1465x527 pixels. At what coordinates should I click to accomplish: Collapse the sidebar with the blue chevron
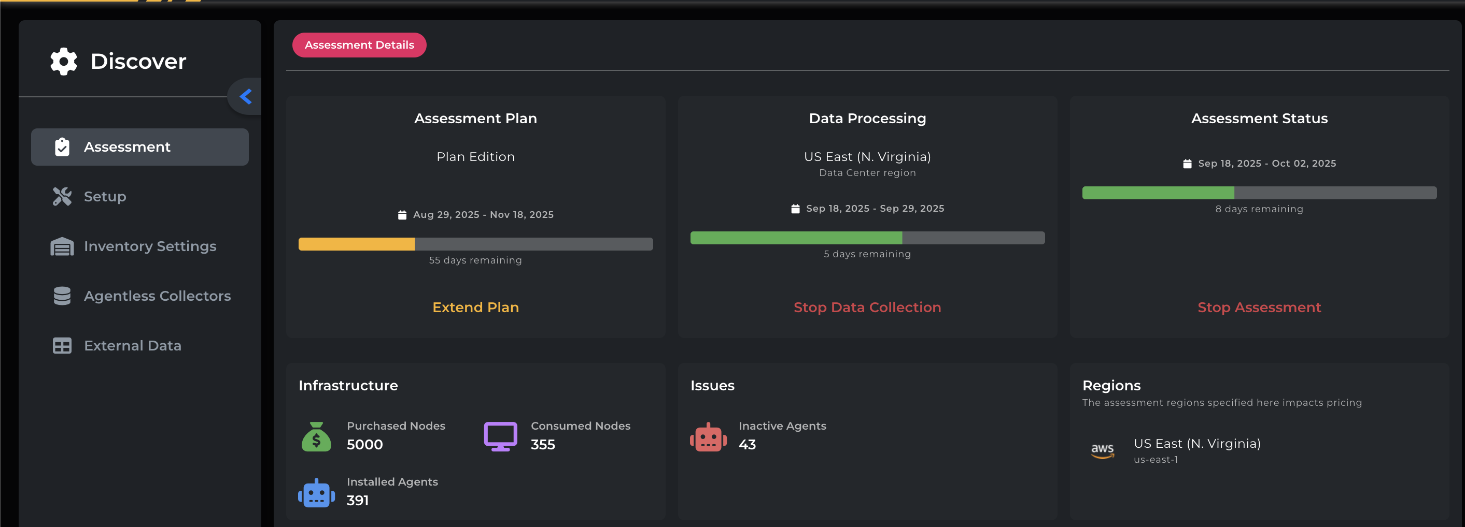[246, 96]
